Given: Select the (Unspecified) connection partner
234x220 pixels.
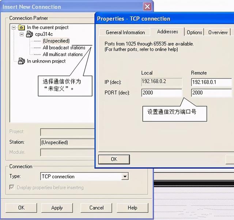Looking at the screenshot, I should pyautogui.click(x=56, y=41).
